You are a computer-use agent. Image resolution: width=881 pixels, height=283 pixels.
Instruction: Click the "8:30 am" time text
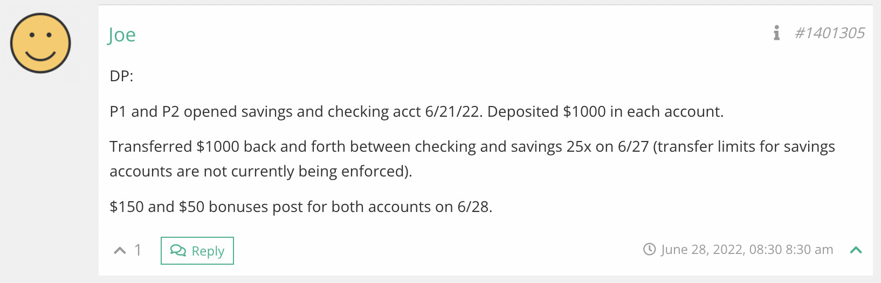(809, 250)
